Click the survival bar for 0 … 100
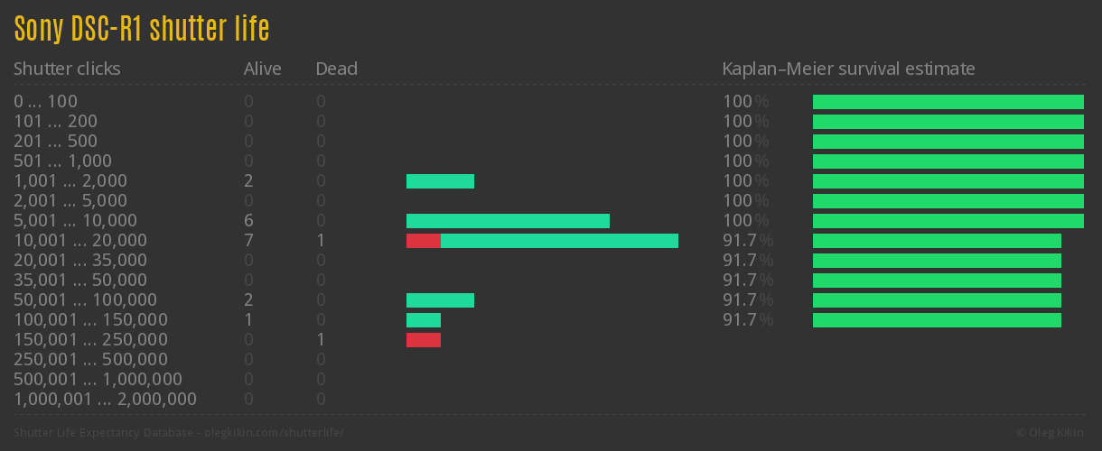 (948, 102)
